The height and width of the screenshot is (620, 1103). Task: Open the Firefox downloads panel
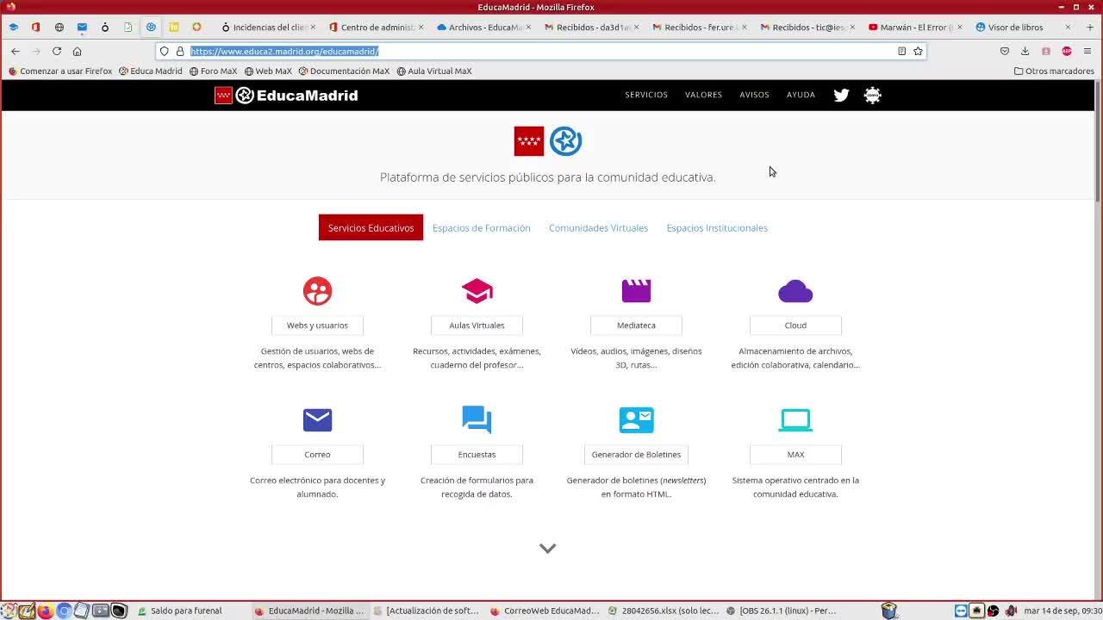click(1025, 51)
